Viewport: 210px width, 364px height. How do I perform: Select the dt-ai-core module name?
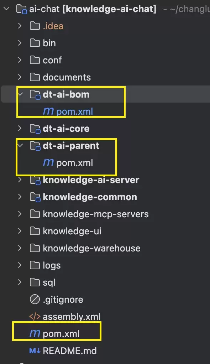(66, 128)
